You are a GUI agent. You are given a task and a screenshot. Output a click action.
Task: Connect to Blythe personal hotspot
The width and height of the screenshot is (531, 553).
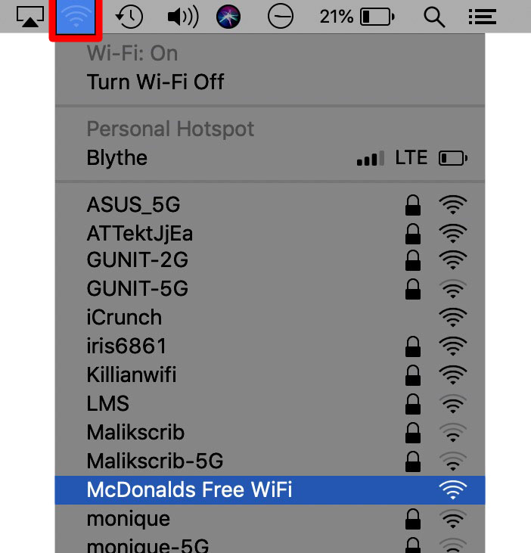coord(270,157)
